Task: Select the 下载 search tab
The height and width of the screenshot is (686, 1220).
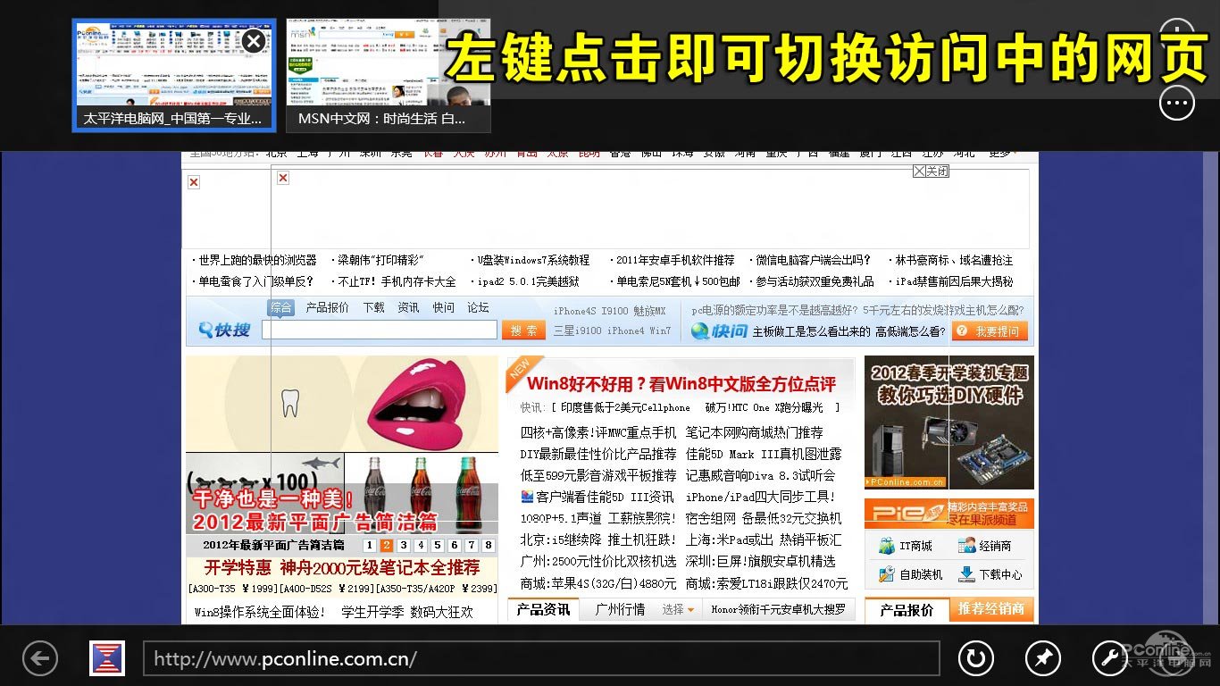Action: pyautogui.click(x=373, y=307)
